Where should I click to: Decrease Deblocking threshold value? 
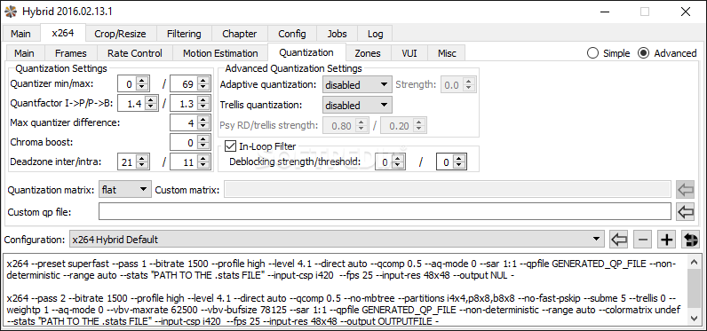click(x=459, y=165)
